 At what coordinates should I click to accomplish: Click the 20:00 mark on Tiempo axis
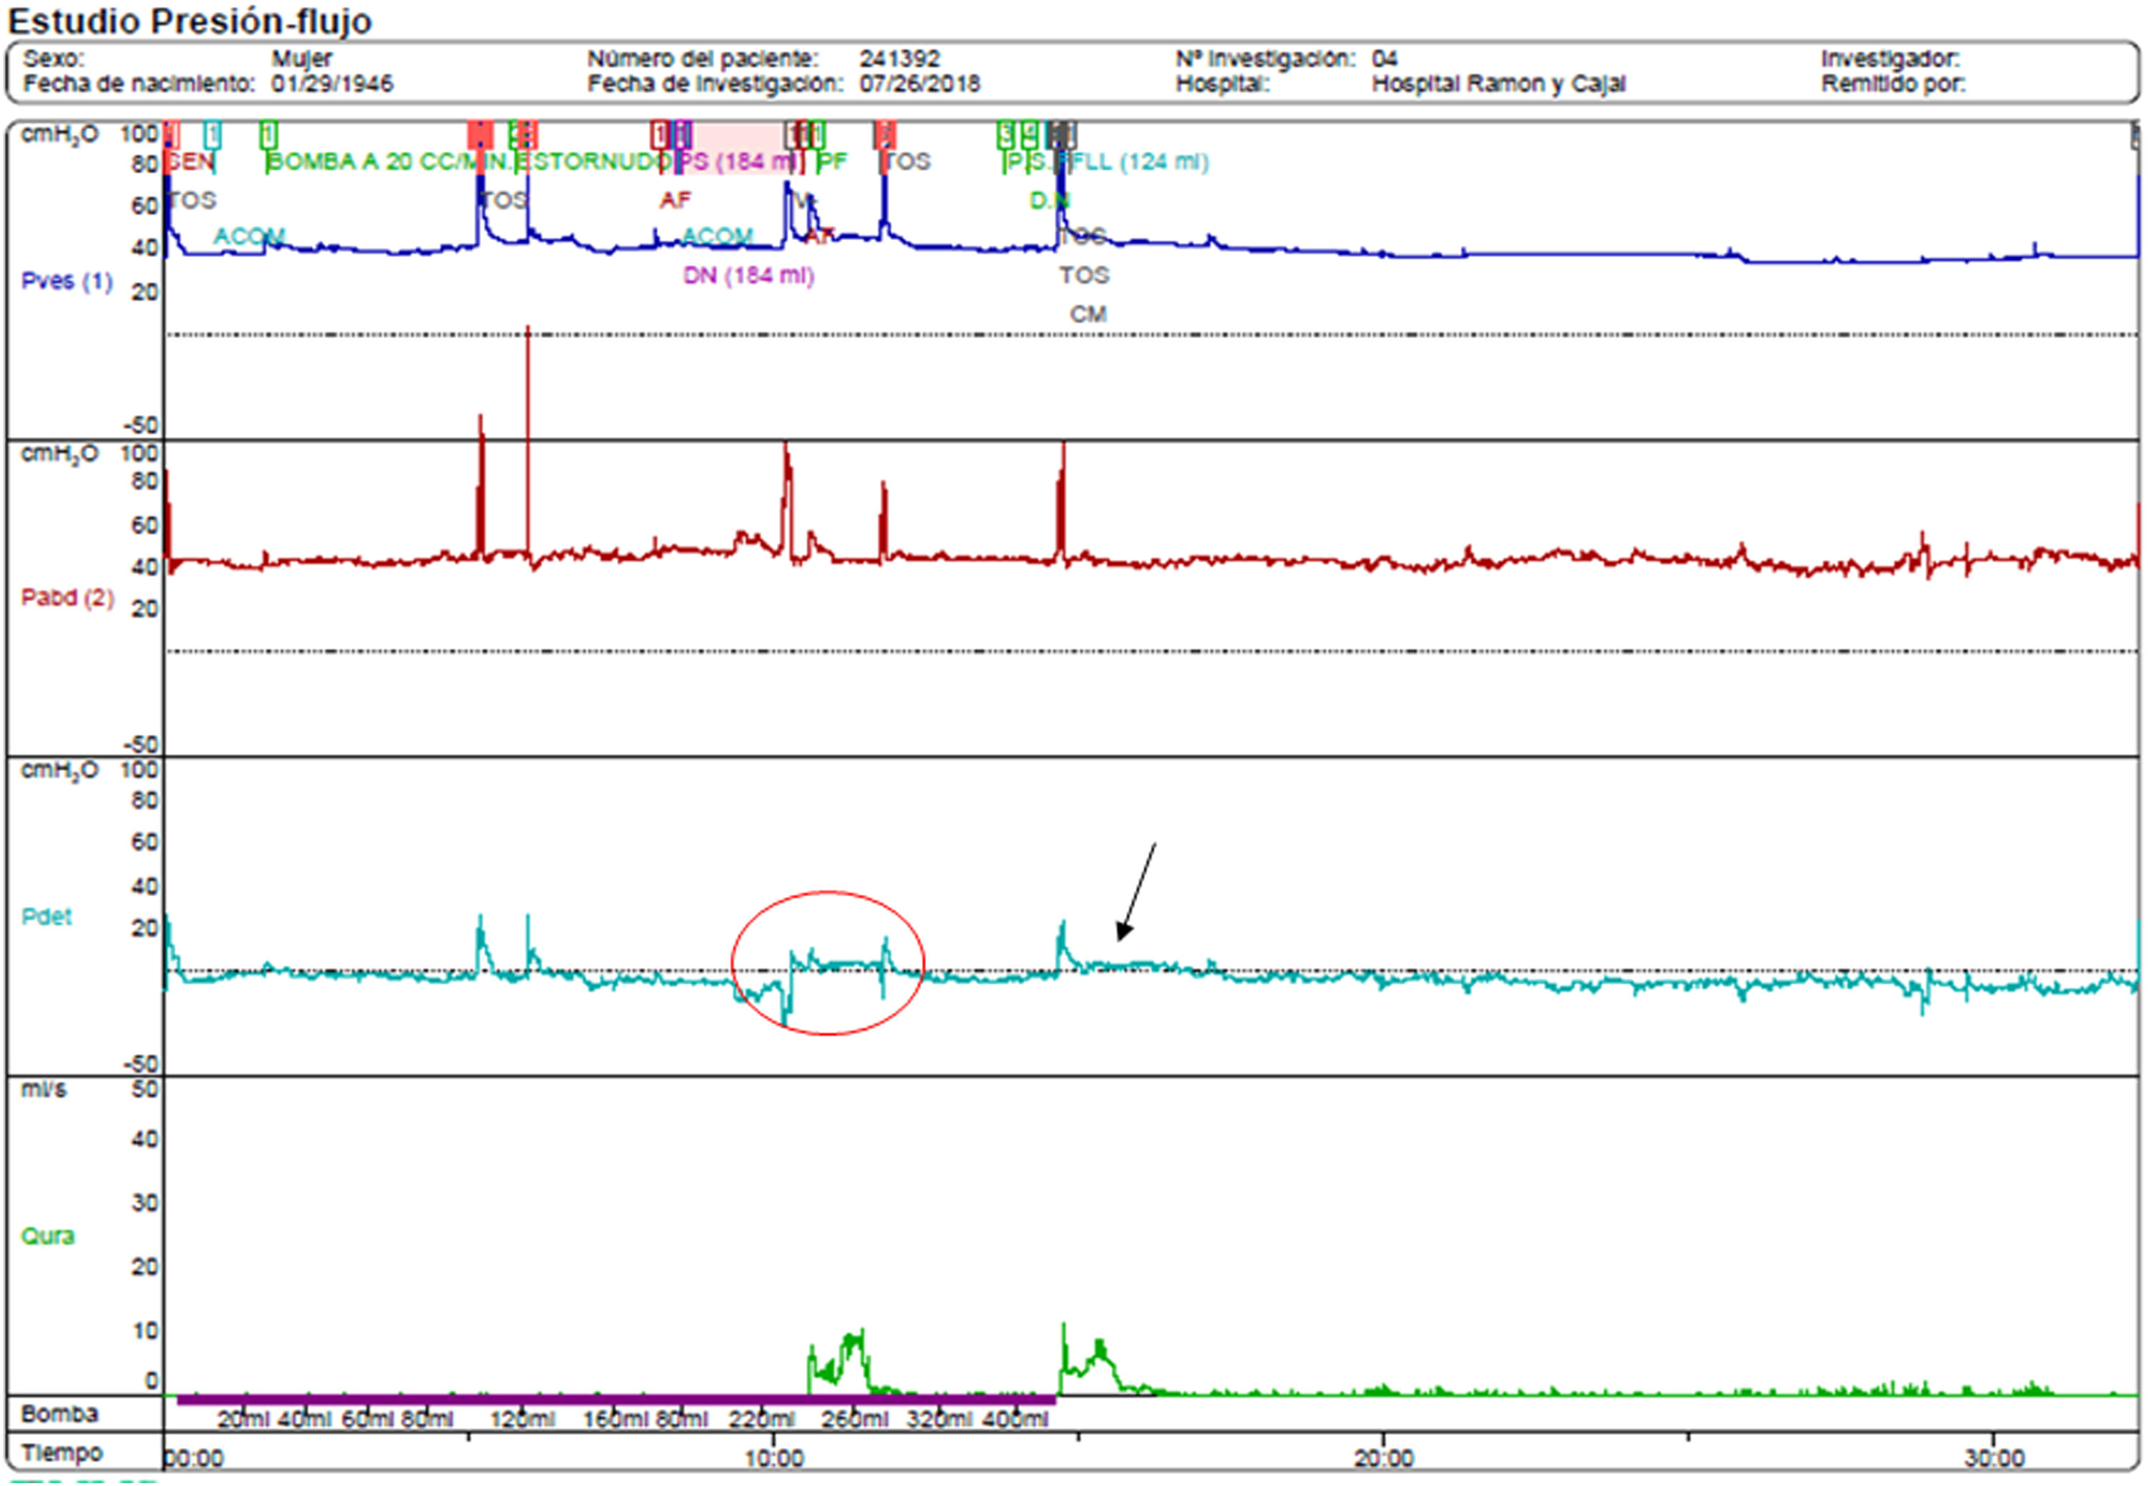[x=1384, y=1458]
